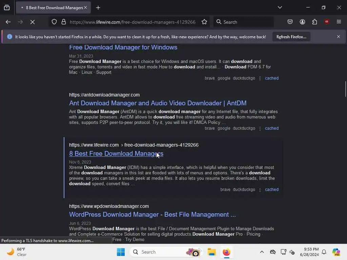Stop loading the page

coord(32,22)
